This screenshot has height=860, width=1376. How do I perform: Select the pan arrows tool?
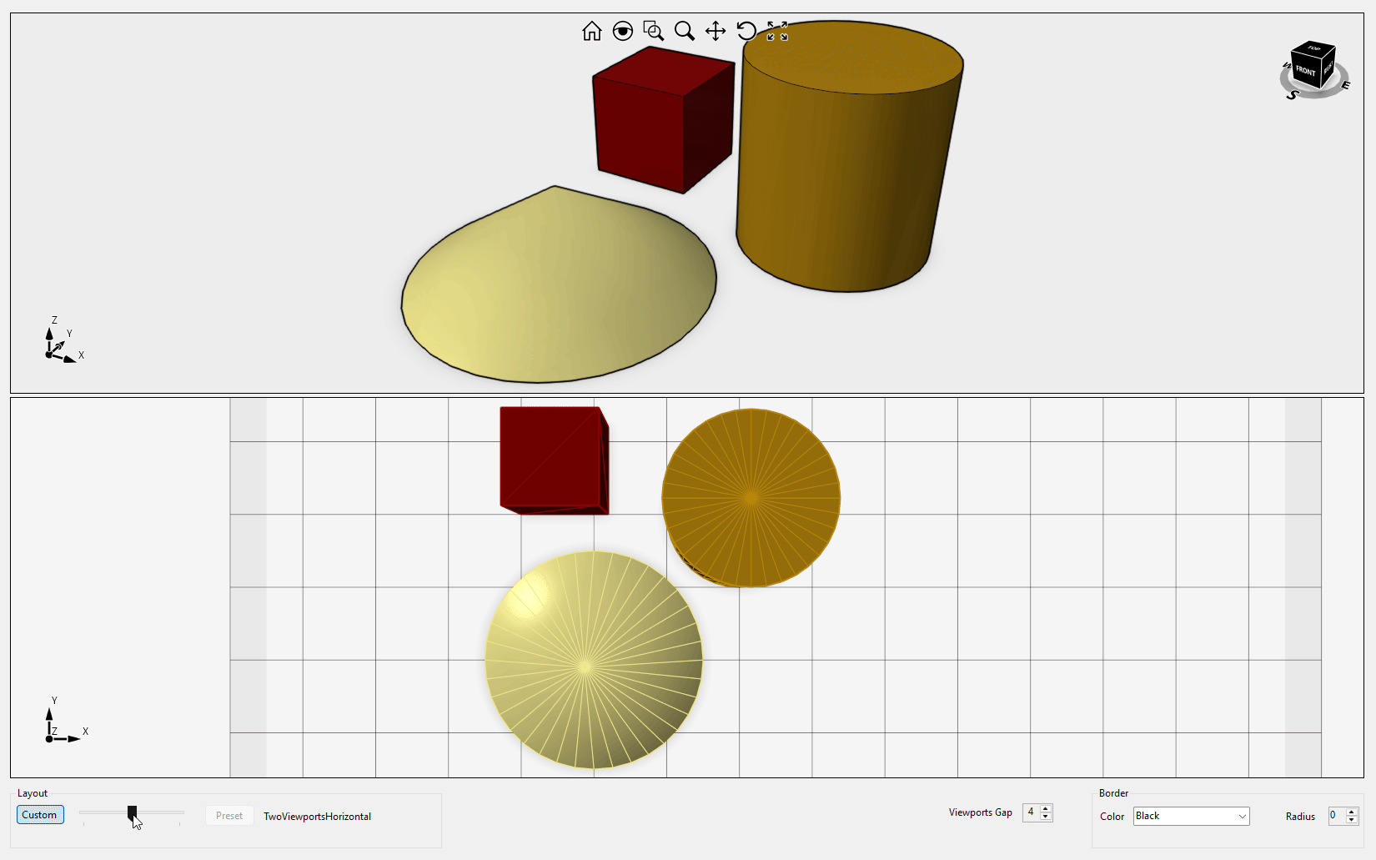pos(715,32)
